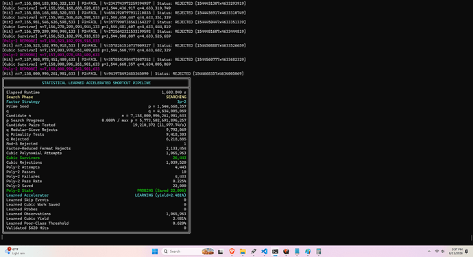The width and height of the screenshot is (473, 257).
Task: Click the 'STATISTICAL LEARNED ACCELERATED SHORTCUT PIPELINE' header
Action: coord(96,83)
